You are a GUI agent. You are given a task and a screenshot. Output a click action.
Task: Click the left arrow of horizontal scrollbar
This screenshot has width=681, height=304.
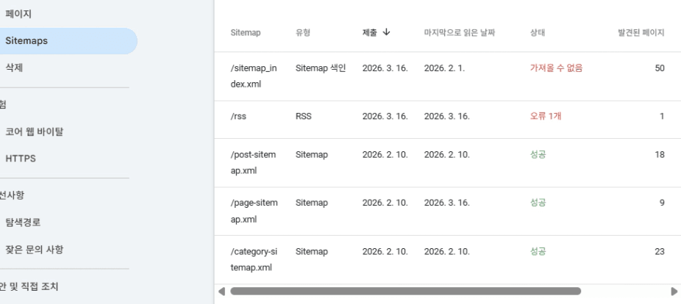[221, 291]
